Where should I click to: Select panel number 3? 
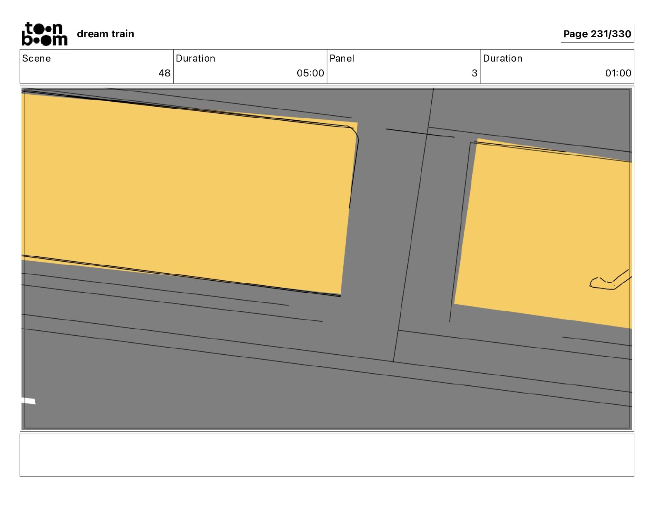pyautogui.click(x=474, y=73)
